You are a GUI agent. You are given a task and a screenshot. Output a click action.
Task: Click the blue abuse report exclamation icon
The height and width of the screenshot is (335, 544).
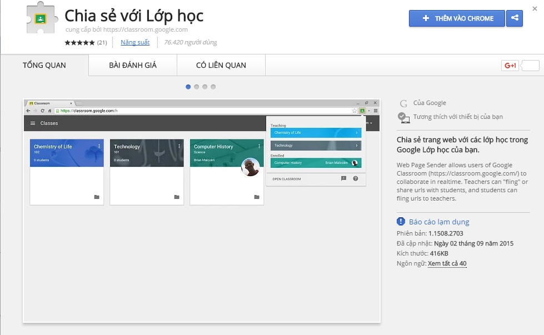click(x=401, y=221)
